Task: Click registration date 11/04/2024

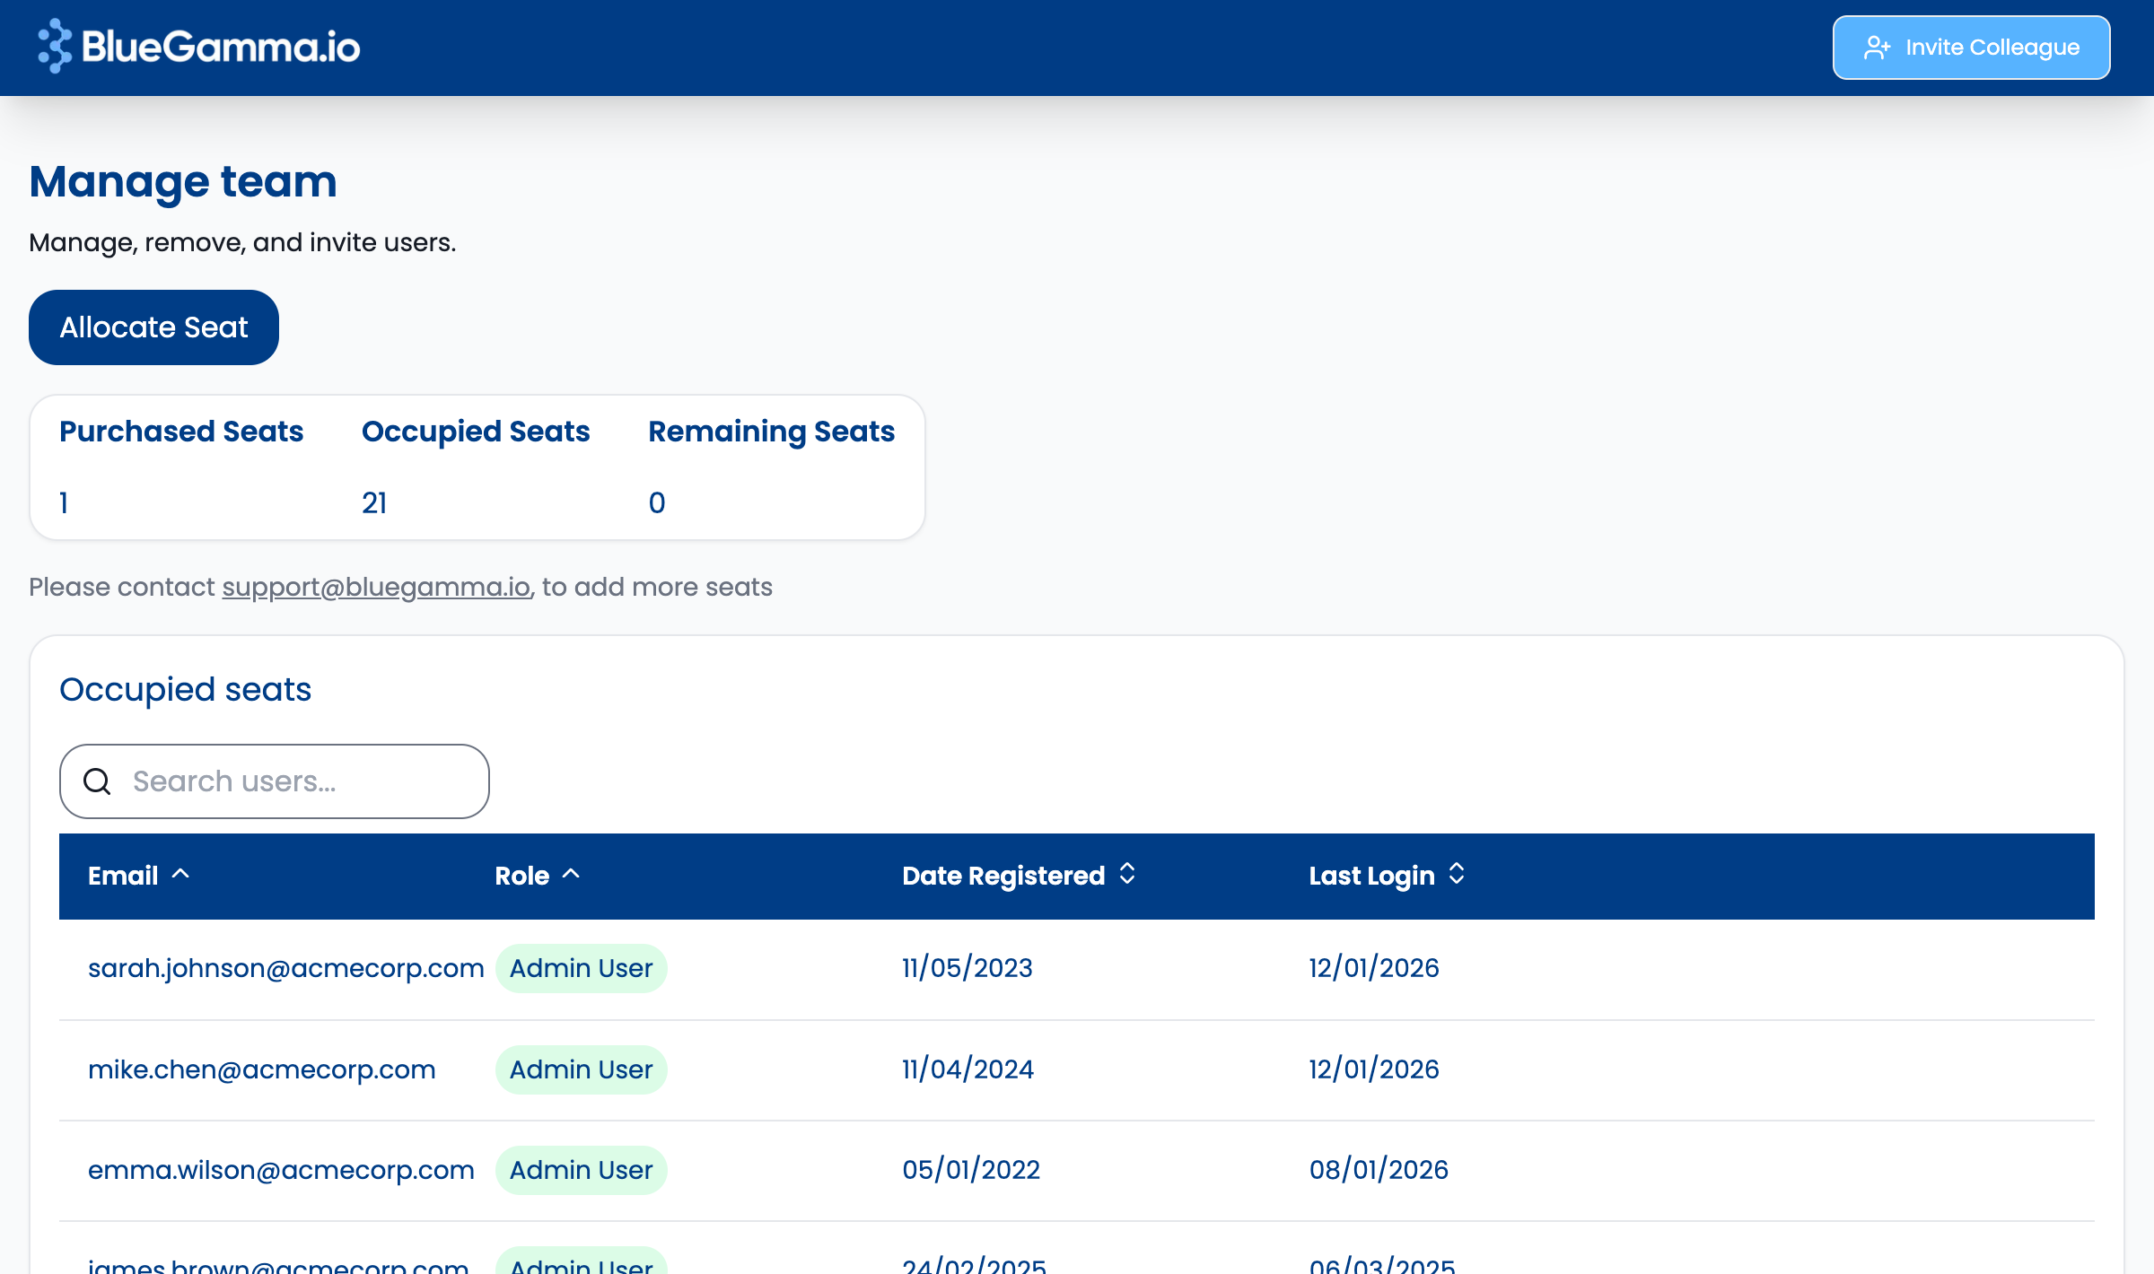Action: pyautogui.click(x=968, y=1069)
